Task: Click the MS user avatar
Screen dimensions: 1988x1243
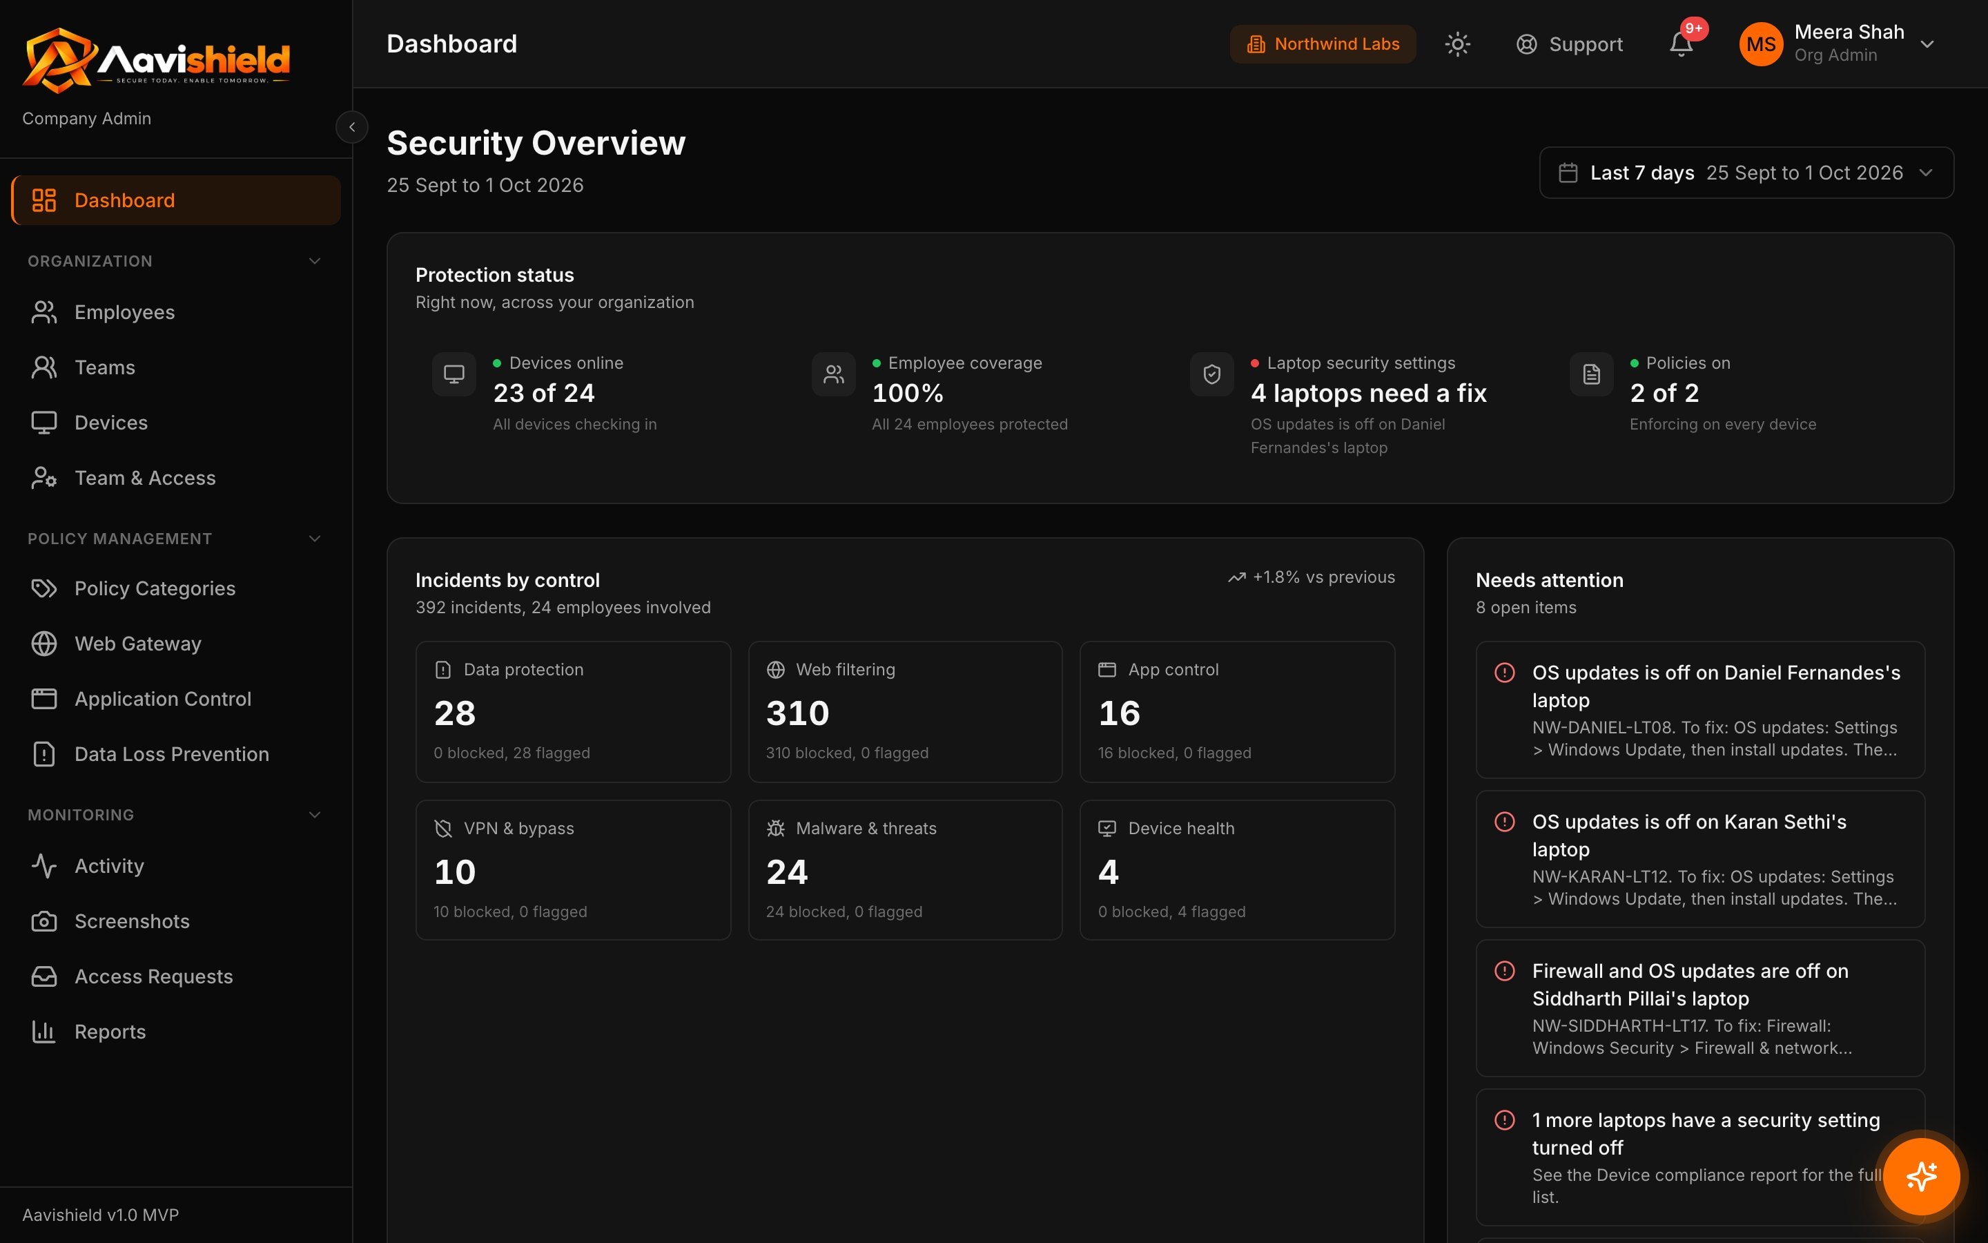Action: tap(1760, 44)
